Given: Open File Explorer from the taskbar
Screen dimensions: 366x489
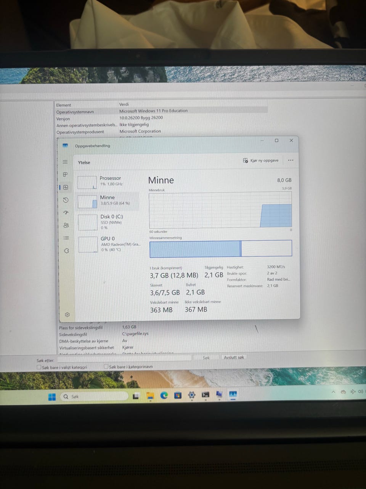Looking at the screenshot, I should 150,396.
